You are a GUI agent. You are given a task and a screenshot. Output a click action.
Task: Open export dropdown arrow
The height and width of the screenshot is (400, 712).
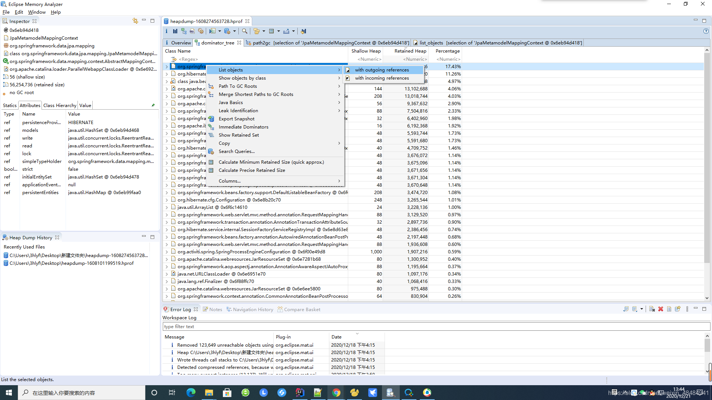[293, 31]
